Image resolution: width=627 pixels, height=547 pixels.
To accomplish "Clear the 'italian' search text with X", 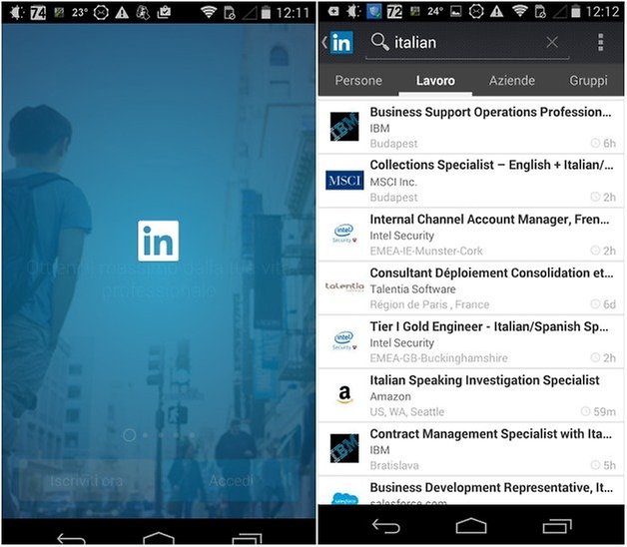I will (x=552, y=42).
